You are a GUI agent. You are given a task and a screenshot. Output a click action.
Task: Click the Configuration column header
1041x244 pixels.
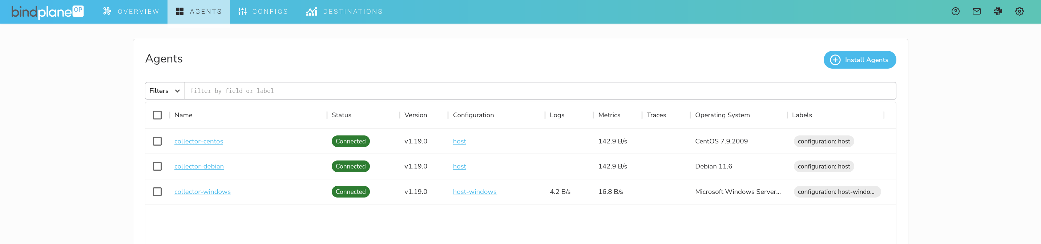click(473, 115)
